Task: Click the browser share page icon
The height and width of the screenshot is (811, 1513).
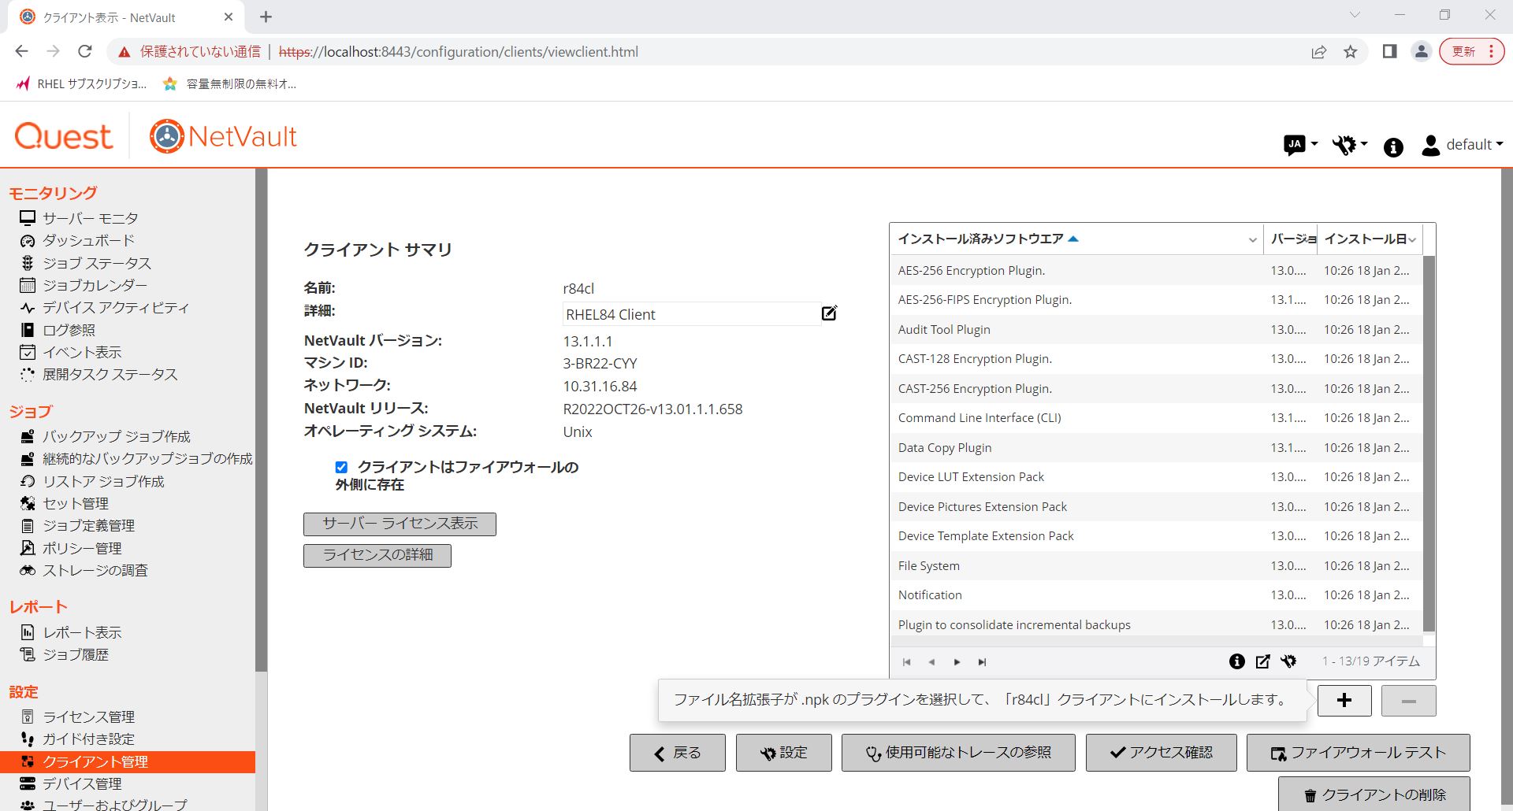Action: coord(1318,52)
